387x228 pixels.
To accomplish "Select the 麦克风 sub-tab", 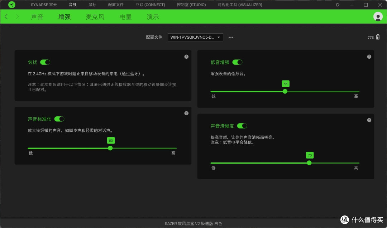I will point(95,17).
